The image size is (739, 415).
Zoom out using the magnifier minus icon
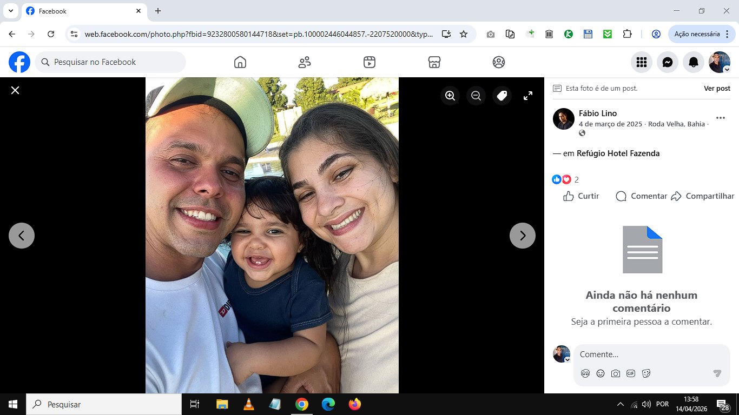tap(476, 96)
